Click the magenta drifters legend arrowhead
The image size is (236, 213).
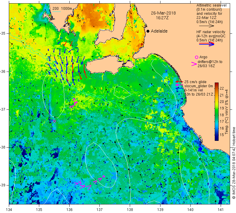[x=194, y=64]
